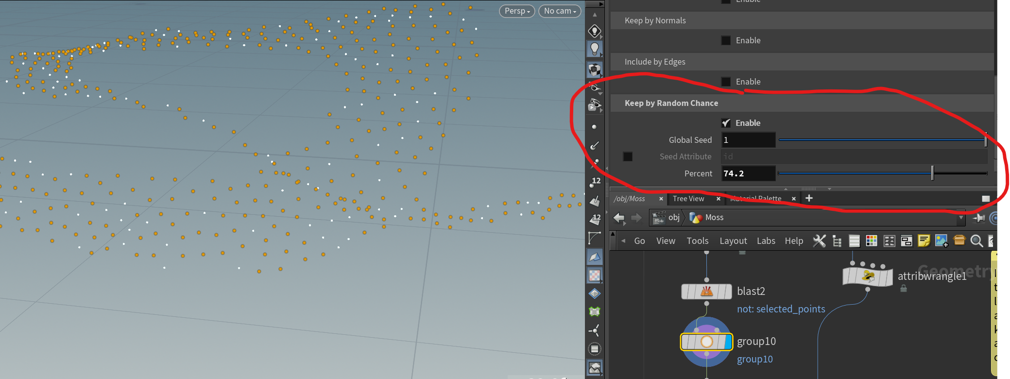Switch to the Tree View tab
1010x379 pixels.
click(688, 199)
